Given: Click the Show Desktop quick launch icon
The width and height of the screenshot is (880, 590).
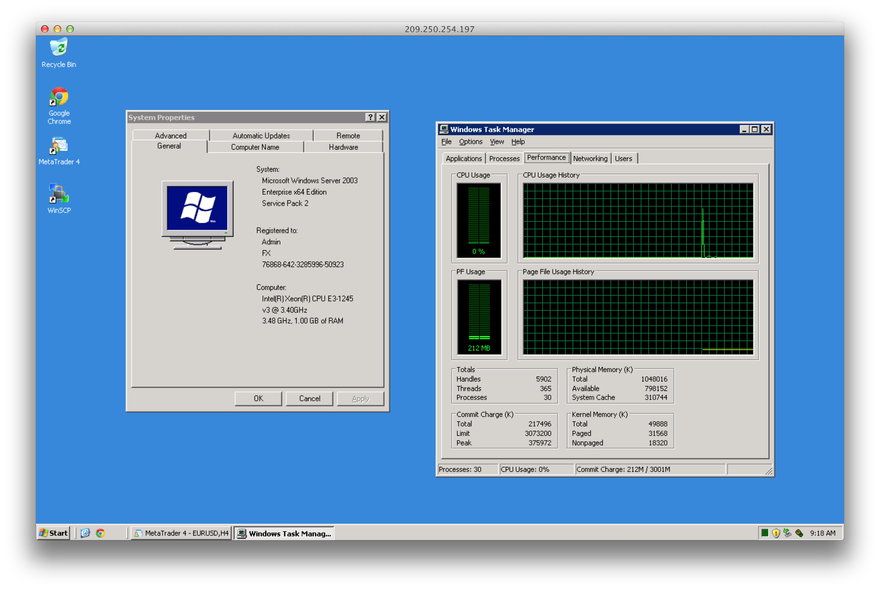Looking at the screenshot, I should click(85, 533).
